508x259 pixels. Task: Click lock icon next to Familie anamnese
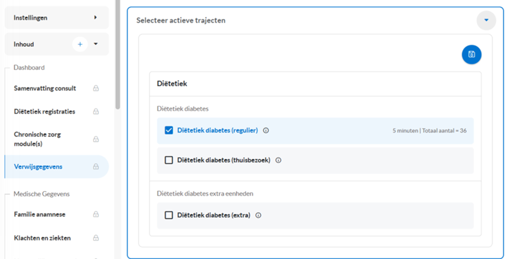point(96,214)
